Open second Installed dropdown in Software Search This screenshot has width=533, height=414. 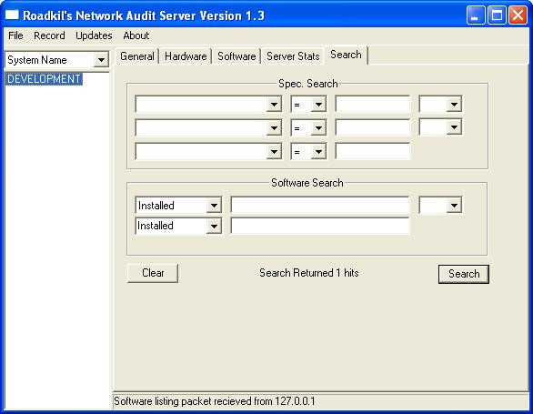tap(214, 226)
